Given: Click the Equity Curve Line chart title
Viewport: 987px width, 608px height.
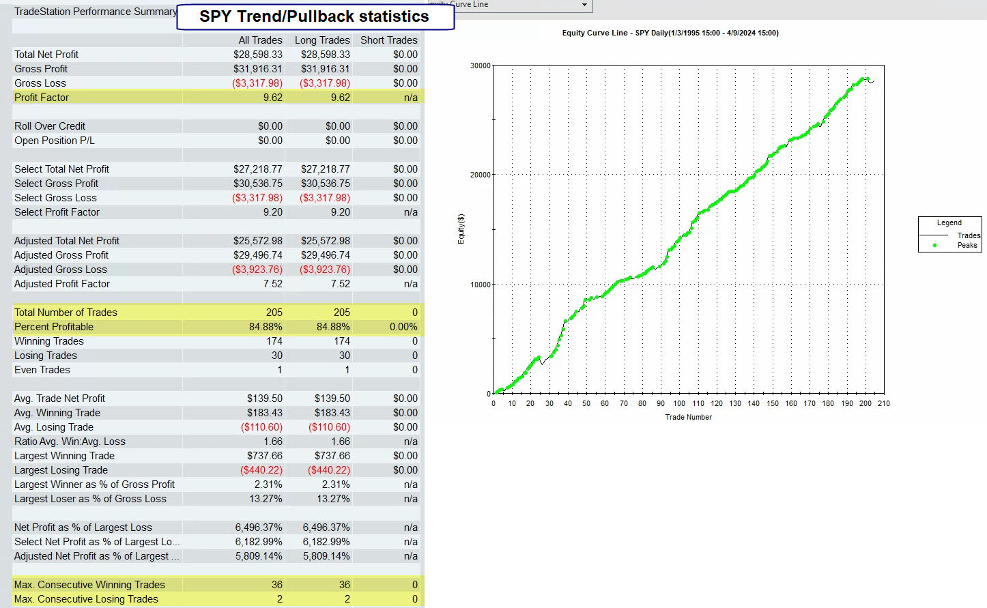Looking at the screenshot, I should coord(670,33).
